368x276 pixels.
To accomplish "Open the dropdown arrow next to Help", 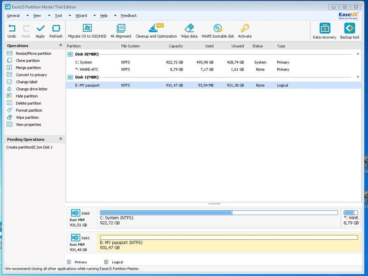I will point(115,16).
